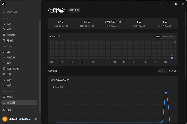Click the 引导 rocket icon
The width and height of the screenshot is (187, 124).
tap(4, 110)
